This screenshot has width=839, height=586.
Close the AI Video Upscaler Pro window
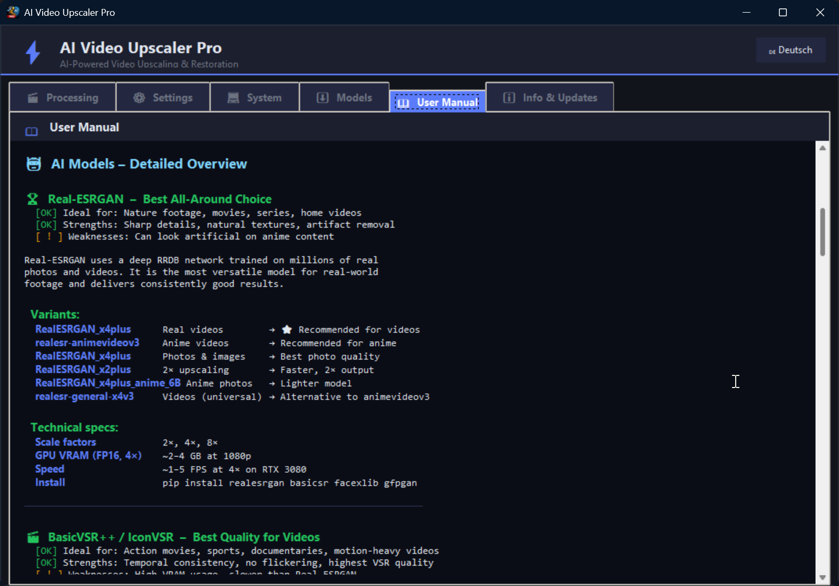820,12
